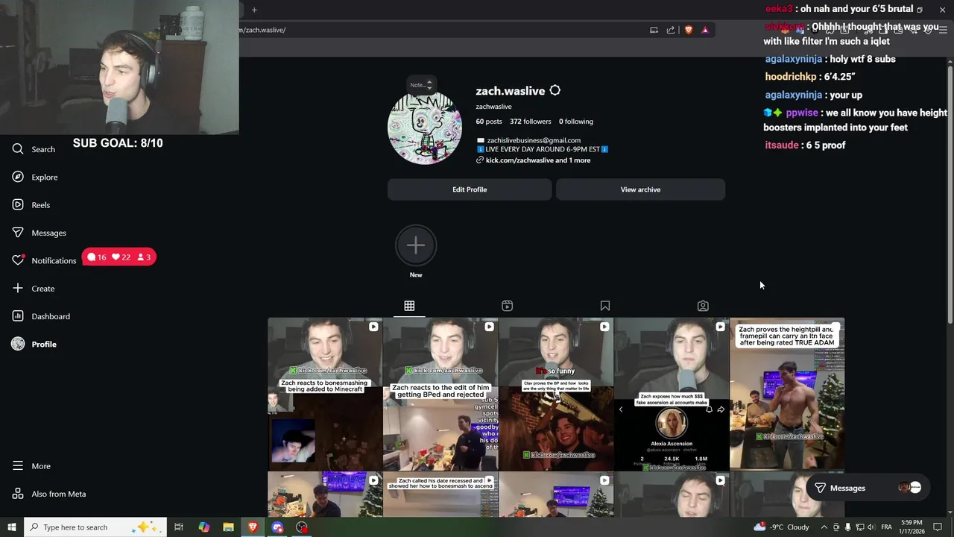Go to Reels in sidebar
The width and height of the screenshot is (954, 537).
(x=31, y=205)
